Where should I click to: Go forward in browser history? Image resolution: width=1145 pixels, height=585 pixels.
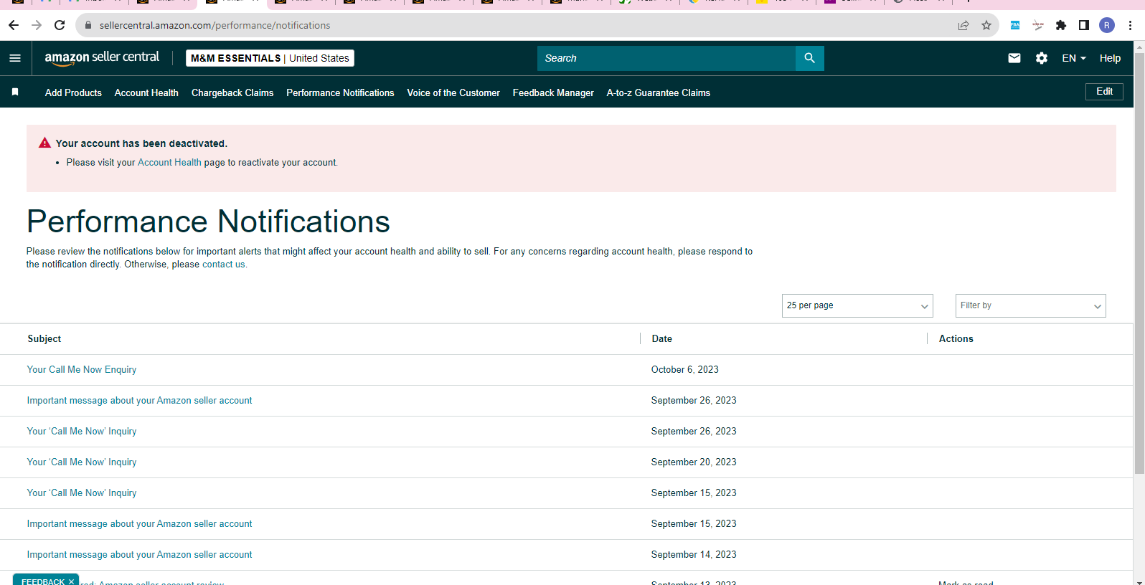click(37, 25)
